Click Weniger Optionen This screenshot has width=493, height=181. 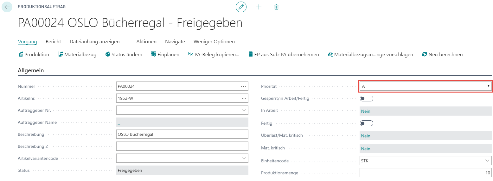click(x=214, y=42)
